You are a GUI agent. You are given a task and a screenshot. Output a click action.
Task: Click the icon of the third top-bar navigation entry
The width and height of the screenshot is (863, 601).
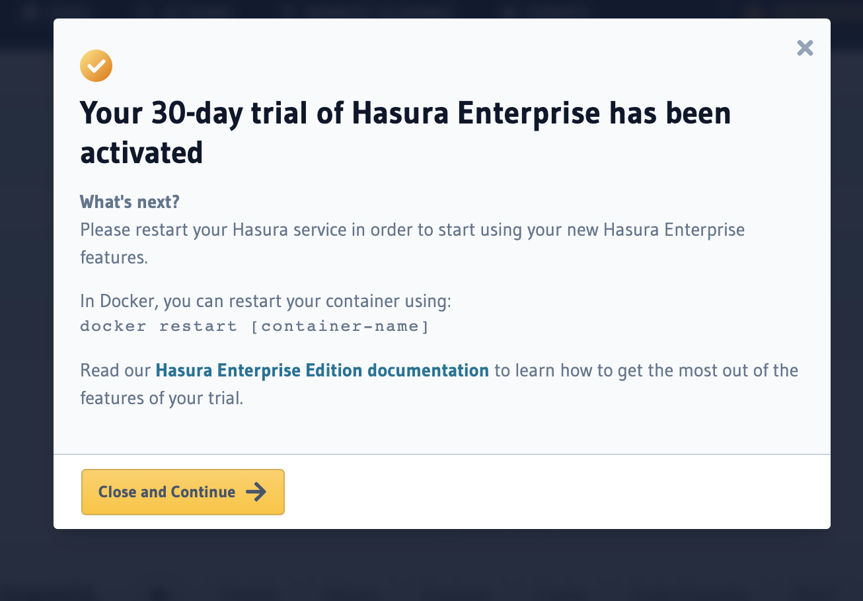pos(287,11)
